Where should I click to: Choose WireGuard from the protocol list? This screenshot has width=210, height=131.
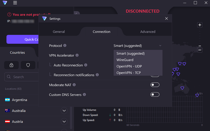125,60
